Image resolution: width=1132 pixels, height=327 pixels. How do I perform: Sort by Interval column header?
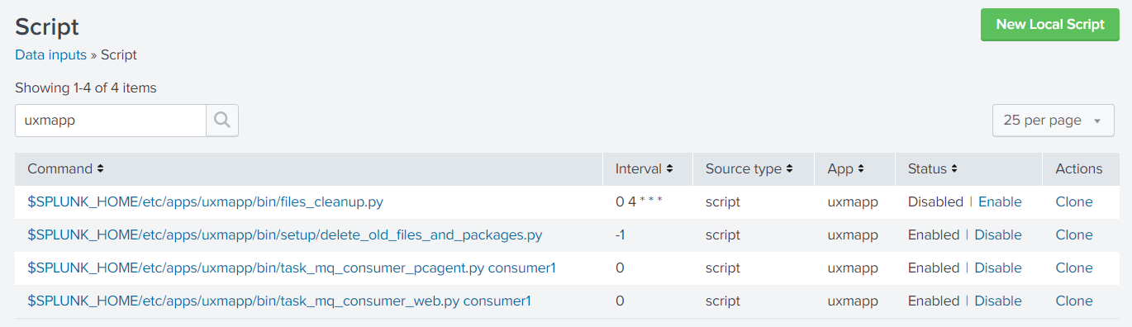(x=644, y=169)
